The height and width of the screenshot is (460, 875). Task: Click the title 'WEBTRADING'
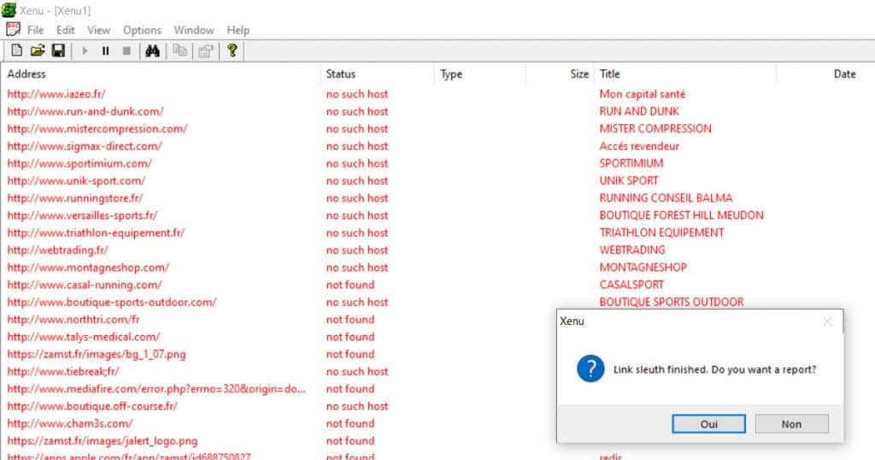[632, 250]
